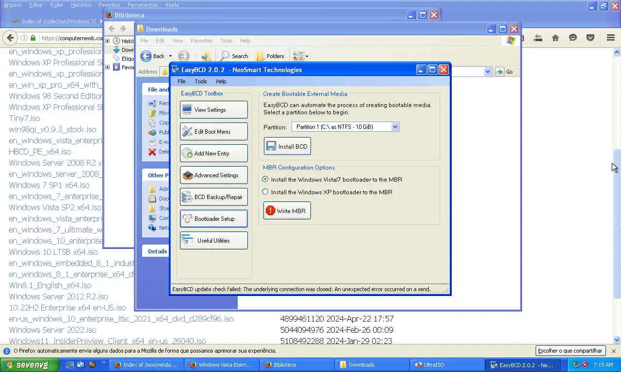
Task: Open Useful Utilities section
Action: pyautogui.click(x=213, y=240)
